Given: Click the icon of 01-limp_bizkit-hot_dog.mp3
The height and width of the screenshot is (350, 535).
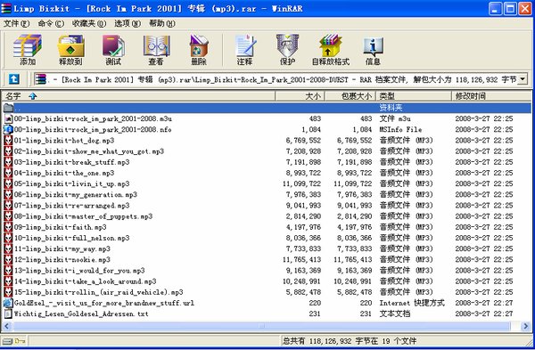Looking at the screenshot, I should point(8,141).
